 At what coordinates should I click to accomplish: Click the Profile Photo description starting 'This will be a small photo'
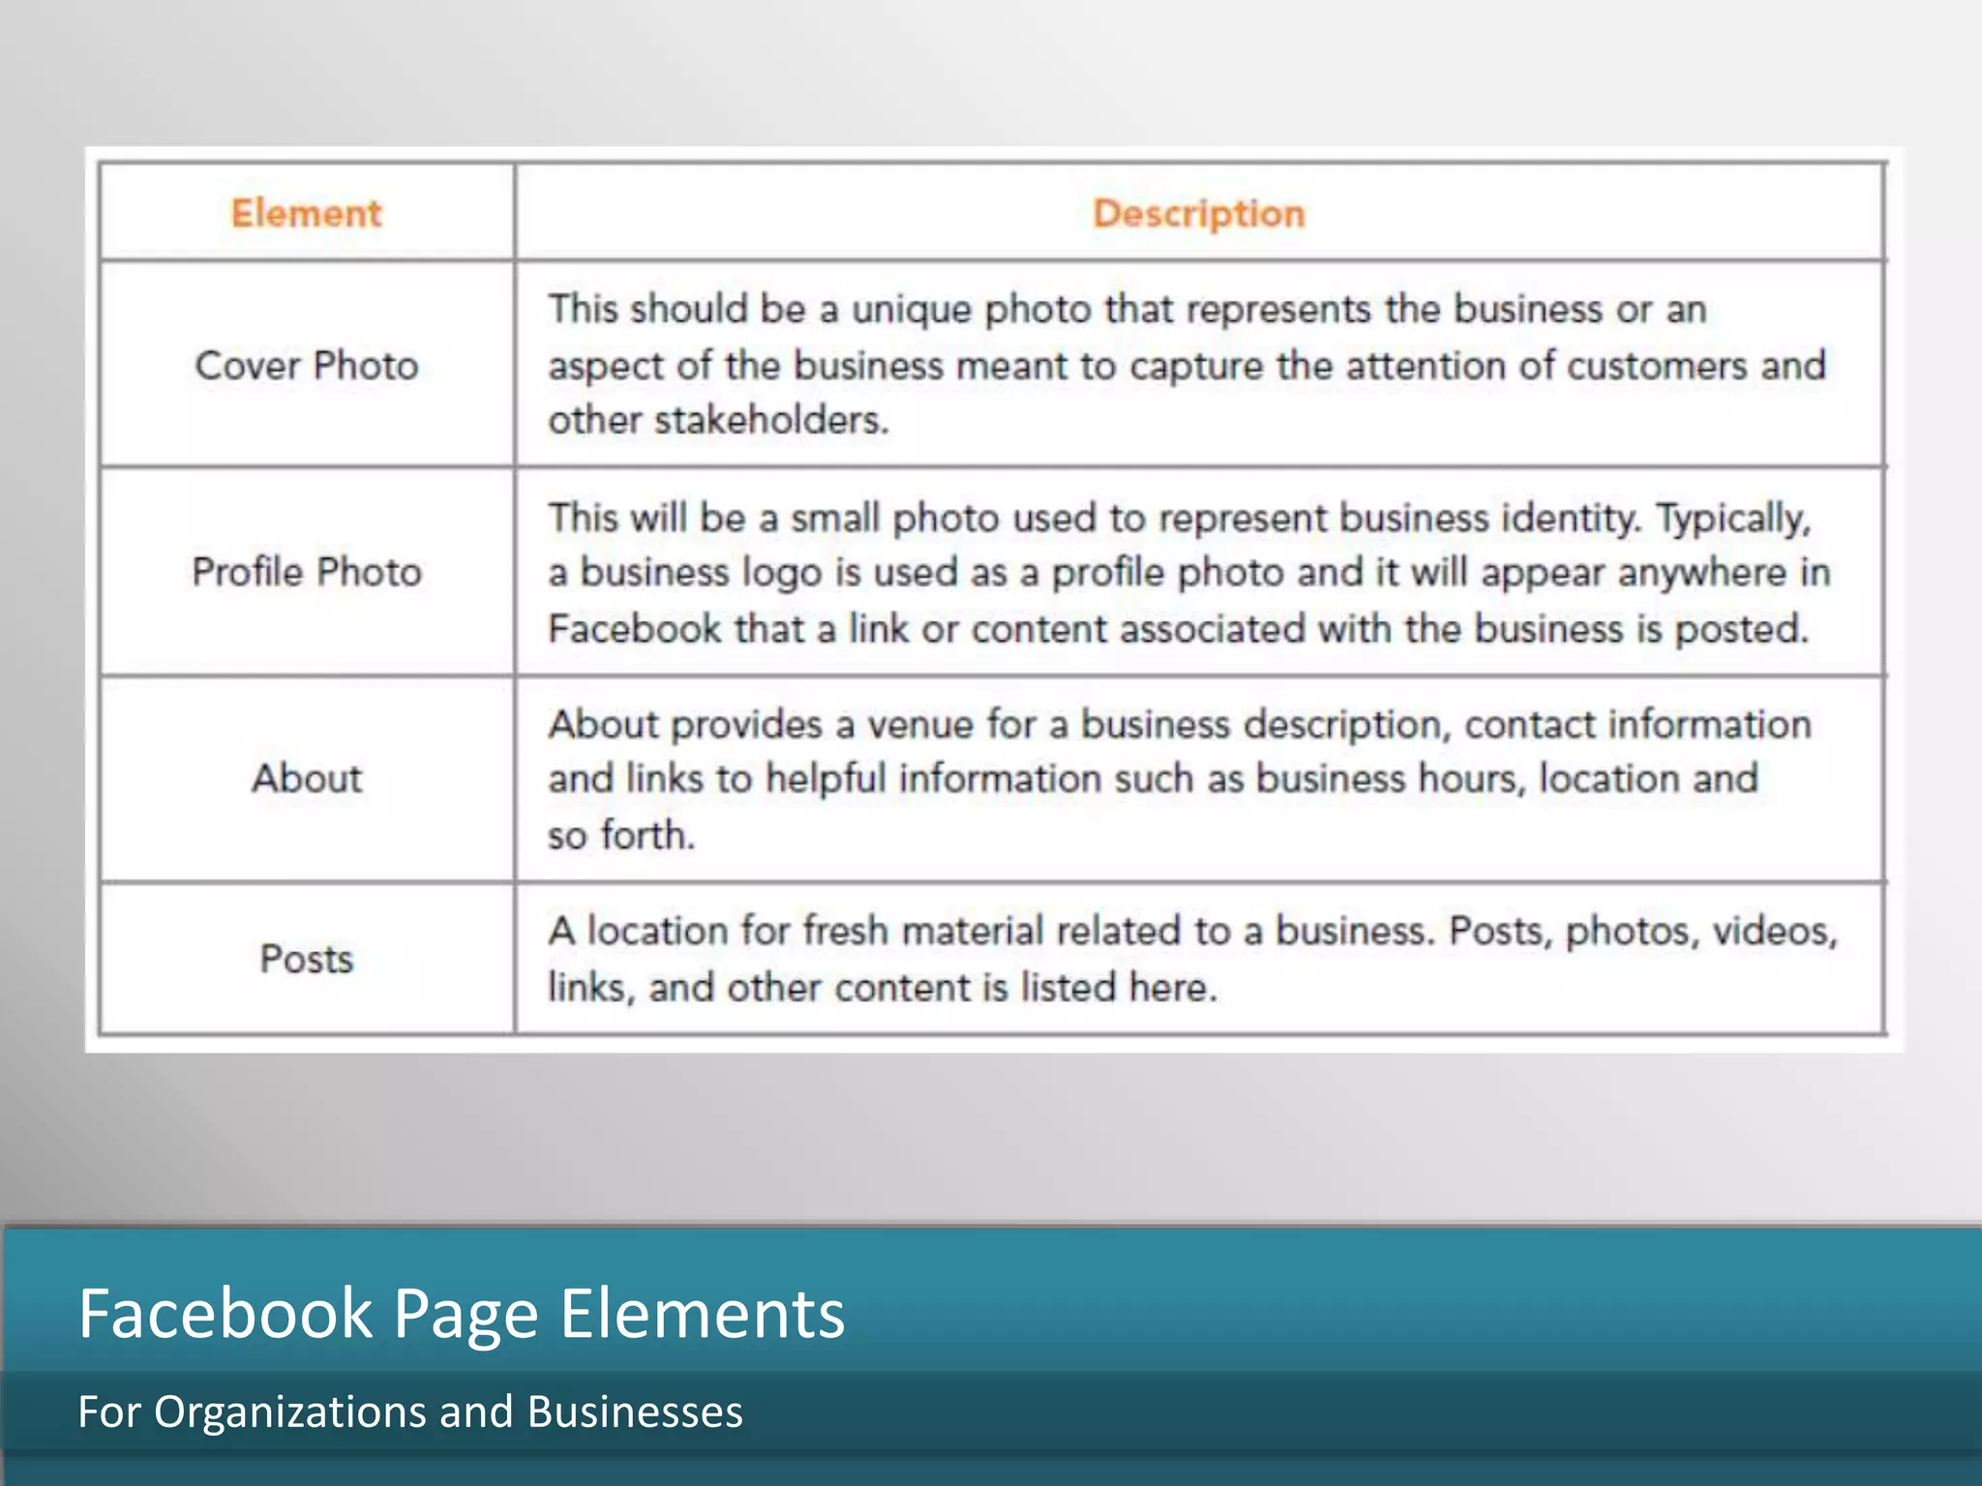coord(1189,573)
